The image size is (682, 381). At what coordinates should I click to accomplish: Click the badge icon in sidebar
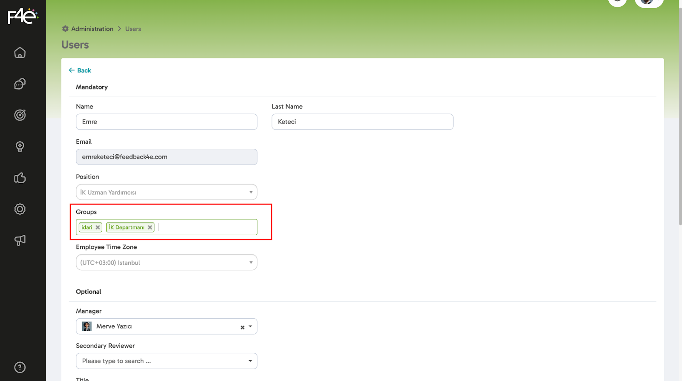[x=20, y=209]
